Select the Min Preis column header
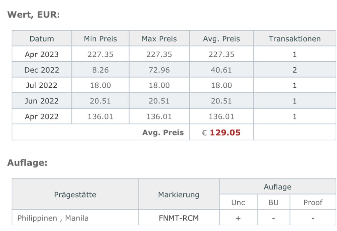The width and height of the screenshot is (337, 231). pos(100,39)
